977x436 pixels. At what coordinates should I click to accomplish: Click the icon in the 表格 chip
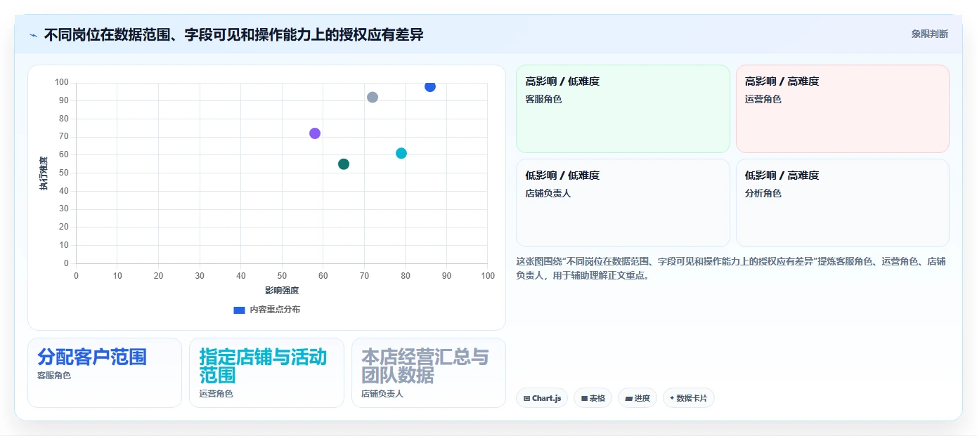(x=584, y=398)
